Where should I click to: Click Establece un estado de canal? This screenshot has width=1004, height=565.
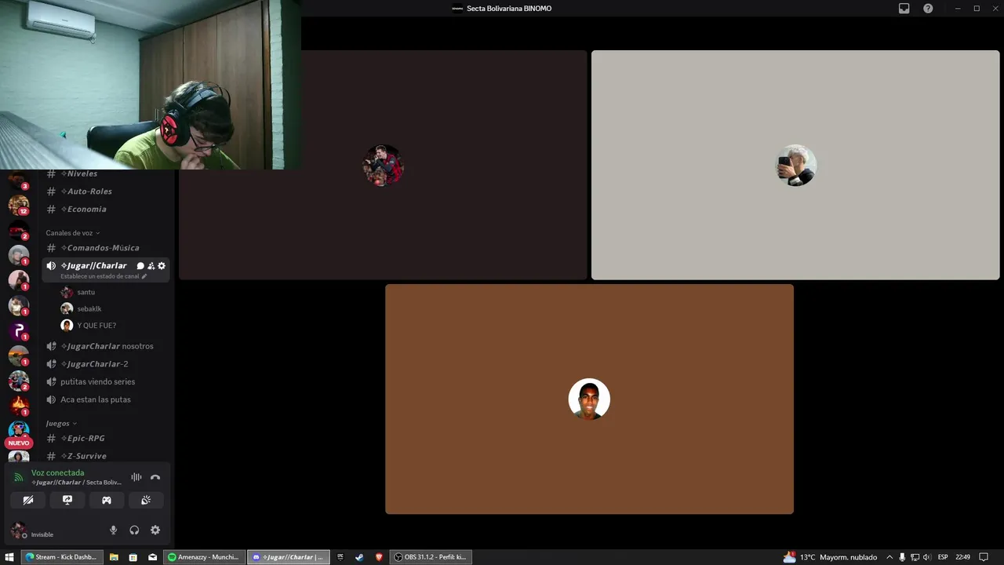tap(104, 277)
